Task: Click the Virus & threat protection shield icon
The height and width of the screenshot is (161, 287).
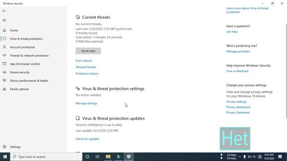Action: 4,39
